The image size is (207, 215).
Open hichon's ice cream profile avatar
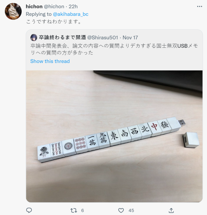coord(13,11)
